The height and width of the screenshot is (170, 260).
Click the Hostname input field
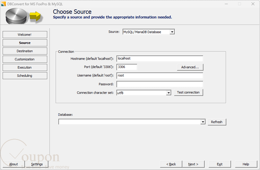[160, 58]
